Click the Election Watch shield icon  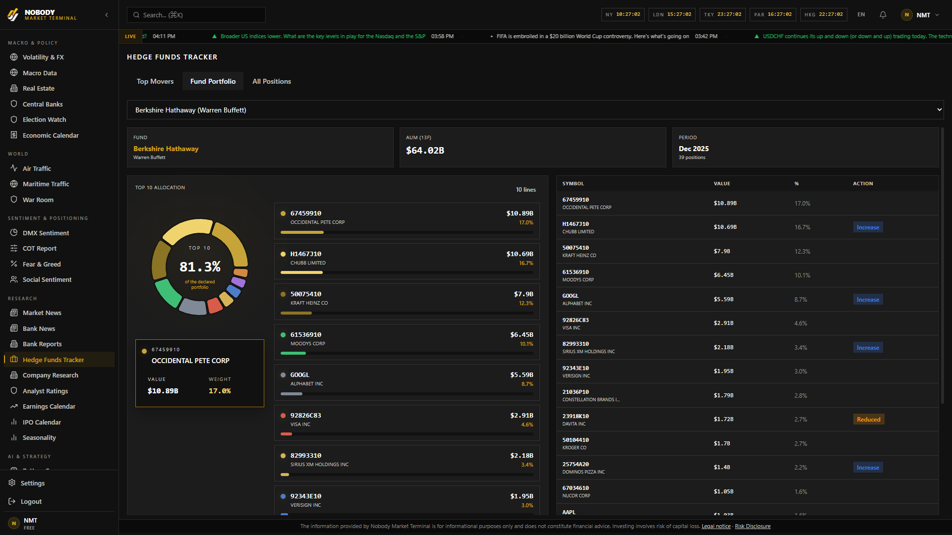(14, 119)
